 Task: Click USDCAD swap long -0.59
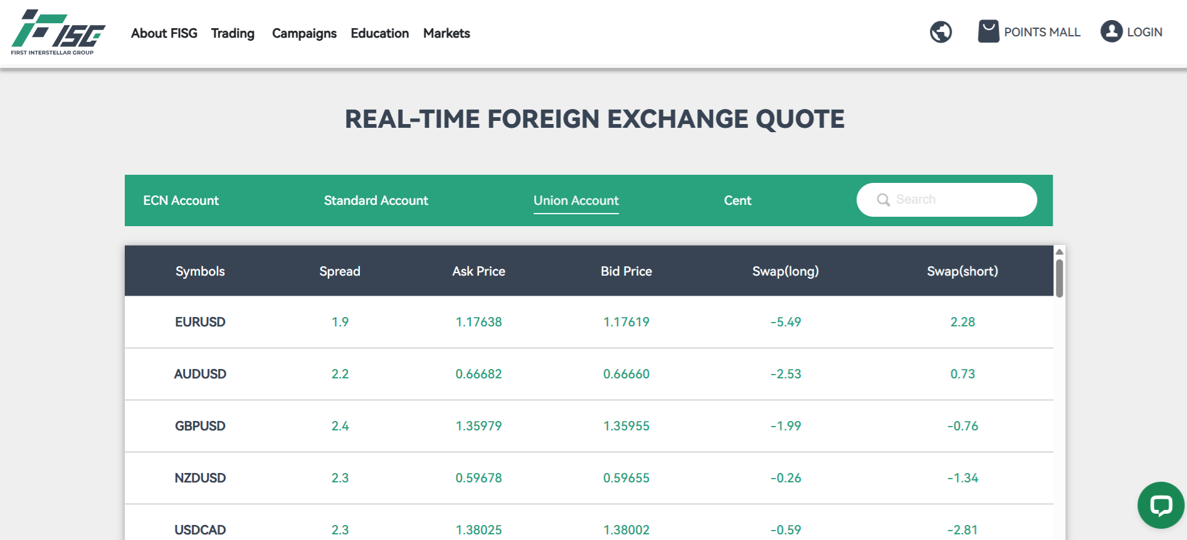point(786,530)
